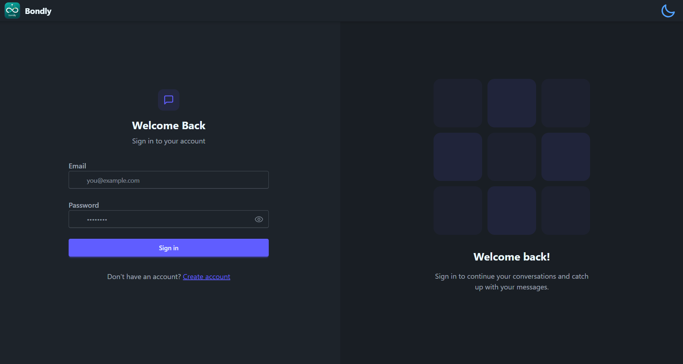Image resolution: width=683 pixels, height=364 pixels.
Task: Click the 'Password' field label
Action: click(x=84, y=205)
